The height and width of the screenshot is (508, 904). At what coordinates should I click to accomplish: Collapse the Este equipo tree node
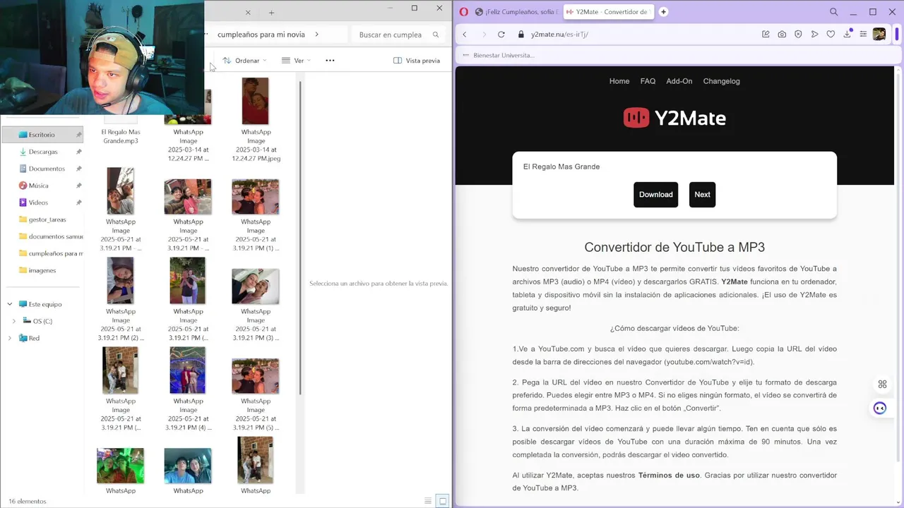click(x=10, y=304)
